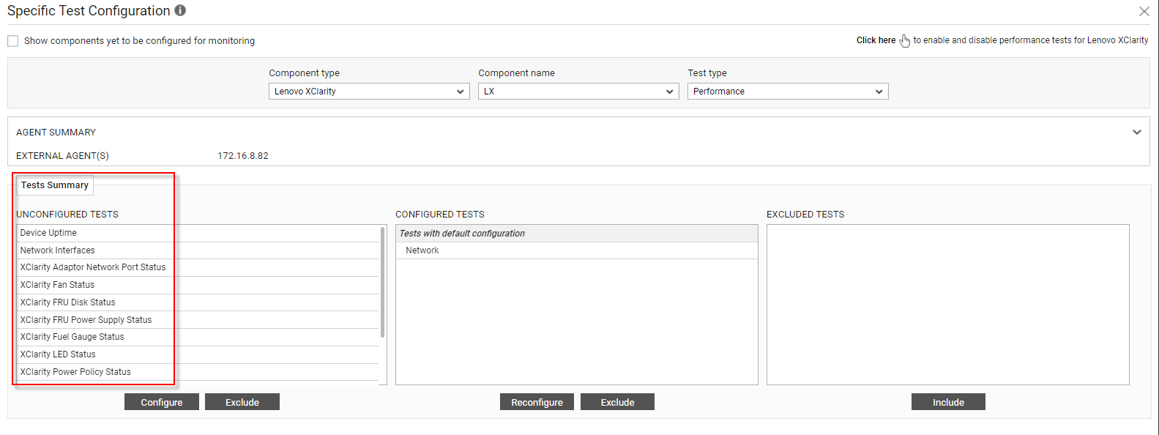Open the Test type dropdown
Screen dimensions: 1159x435
(x=788, y=92)
